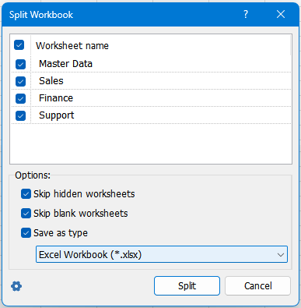Uncheck the Sales worksheet checkbox

[20, 81]
